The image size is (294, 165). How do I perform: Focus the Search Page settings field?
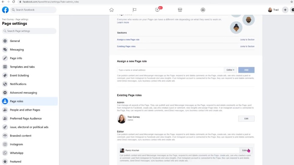click(29, 31)
